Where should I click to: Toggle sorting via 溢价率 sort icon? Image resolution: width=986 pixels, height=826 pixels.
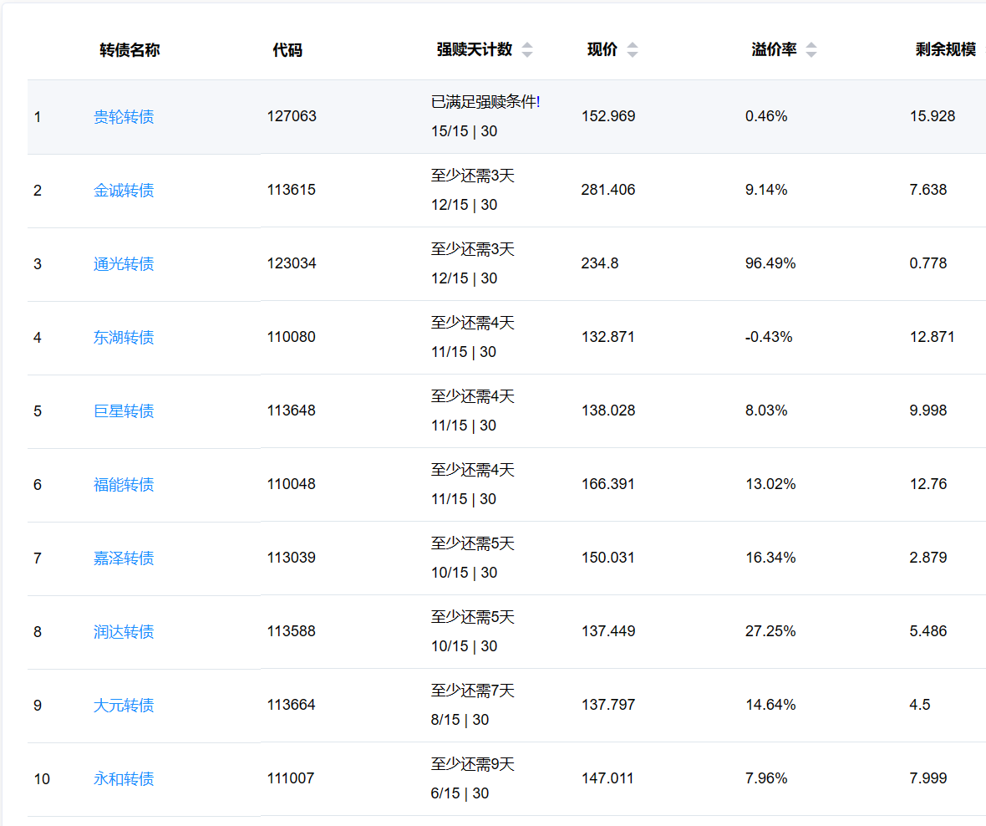(x=811, y=50)
